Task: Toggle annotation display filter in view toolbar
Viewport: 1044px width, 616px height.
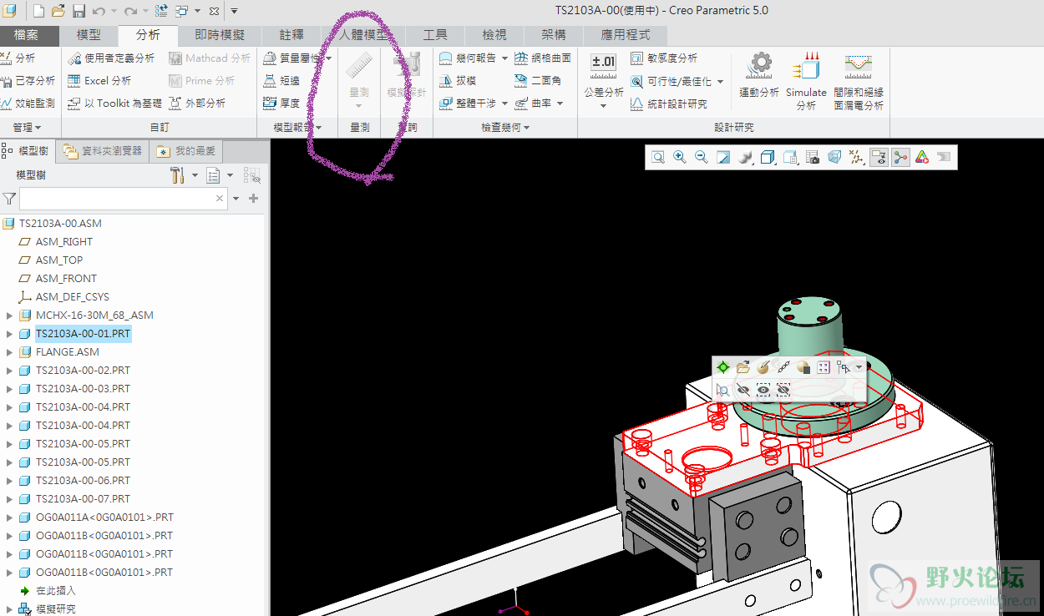Action: point(878,157)
